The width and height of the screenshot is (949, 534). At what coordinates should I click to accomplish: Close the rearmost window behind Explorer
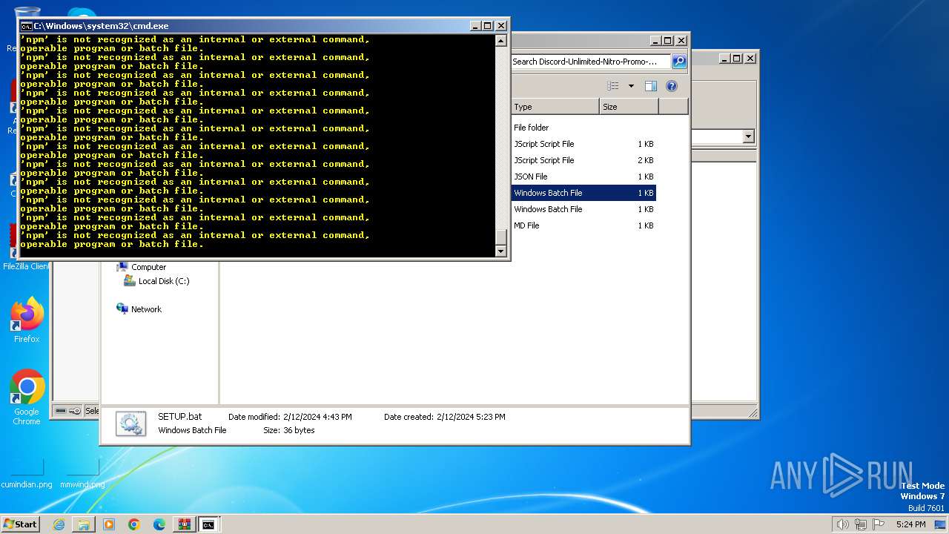(750, 58)
